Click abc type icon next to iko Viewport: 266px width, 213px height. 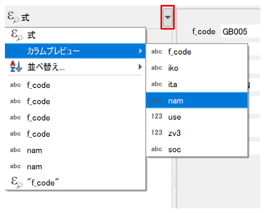pos(157,68)
